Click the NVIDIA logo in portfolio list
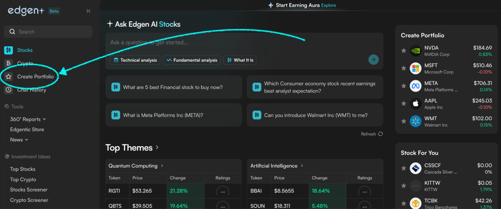The height and width of the screenshot is (209, 501). 416,51
